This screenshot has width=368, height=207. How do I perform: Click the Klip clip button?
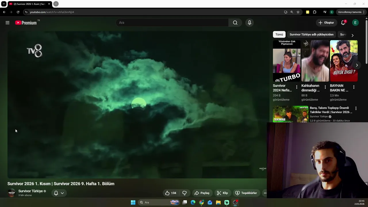point(222,193)
